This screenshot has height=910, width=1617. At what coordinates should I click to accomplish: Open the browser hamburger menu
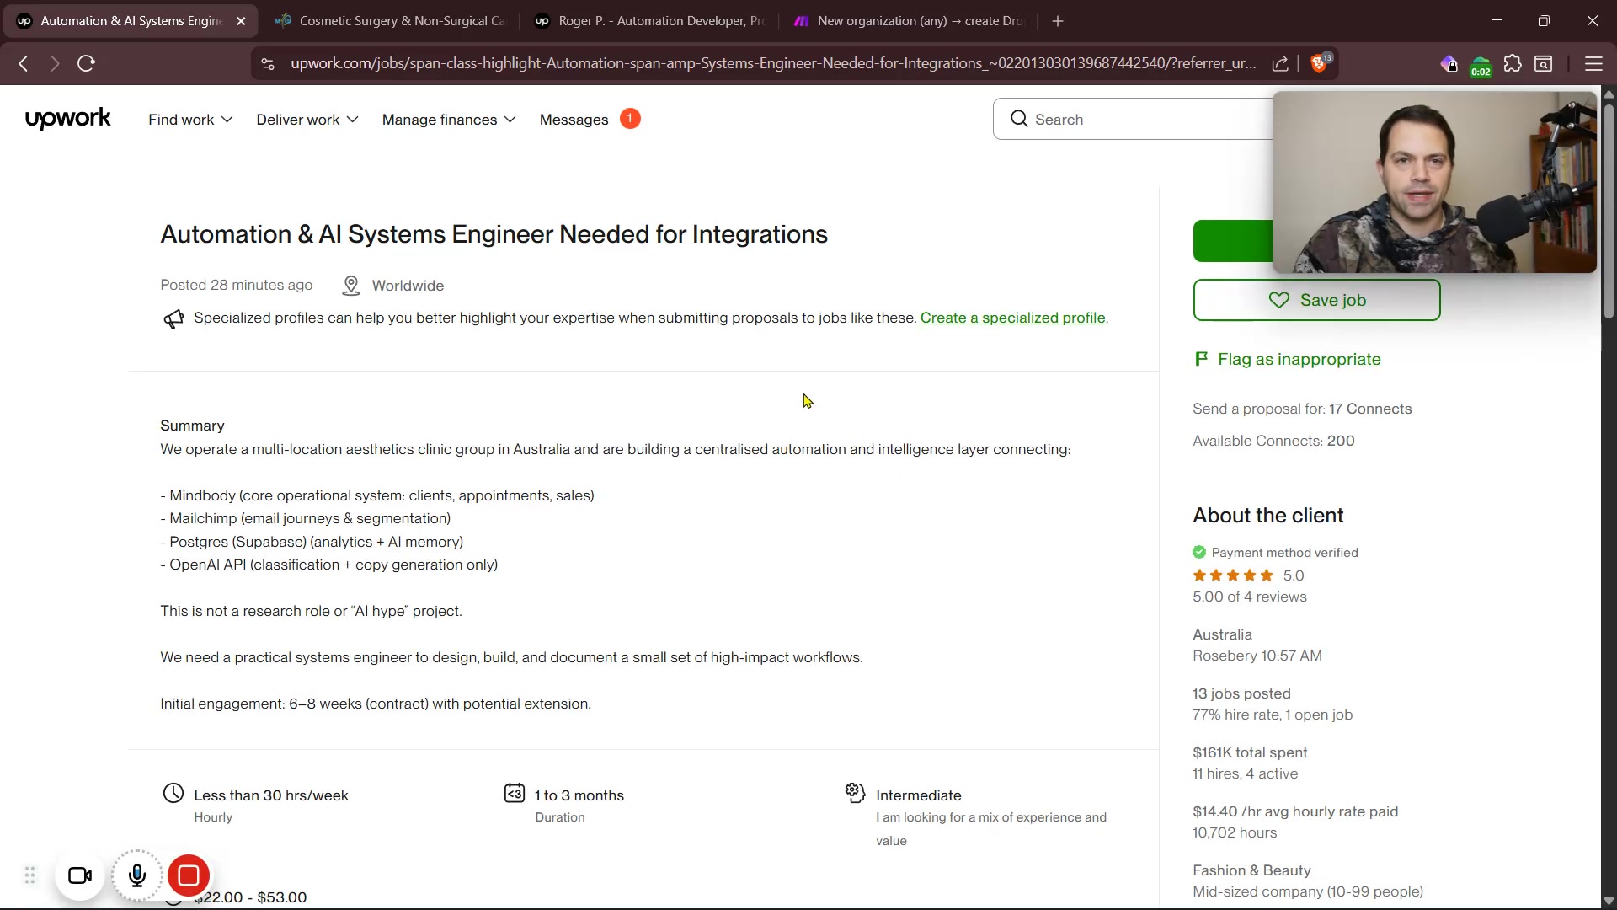click(x=1593, y=64)
